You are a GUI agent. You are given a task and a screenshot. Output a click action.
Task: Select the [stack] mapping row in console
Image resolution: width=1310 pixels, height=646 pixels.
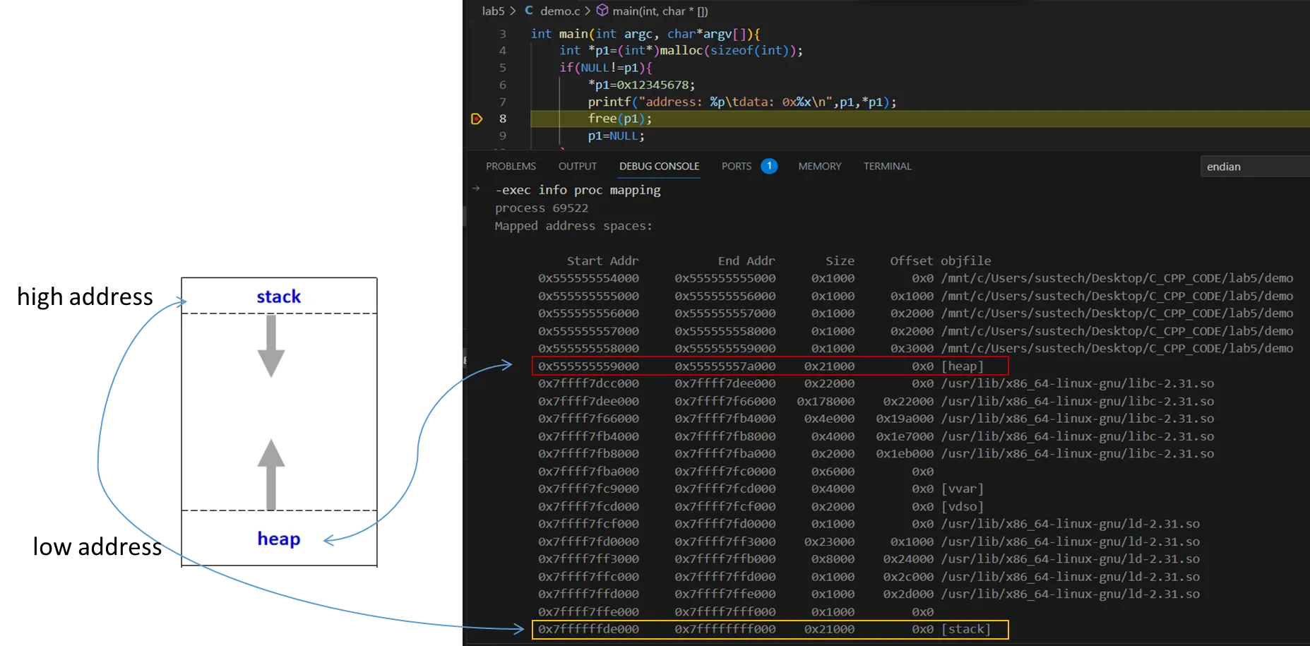[770, 629]
